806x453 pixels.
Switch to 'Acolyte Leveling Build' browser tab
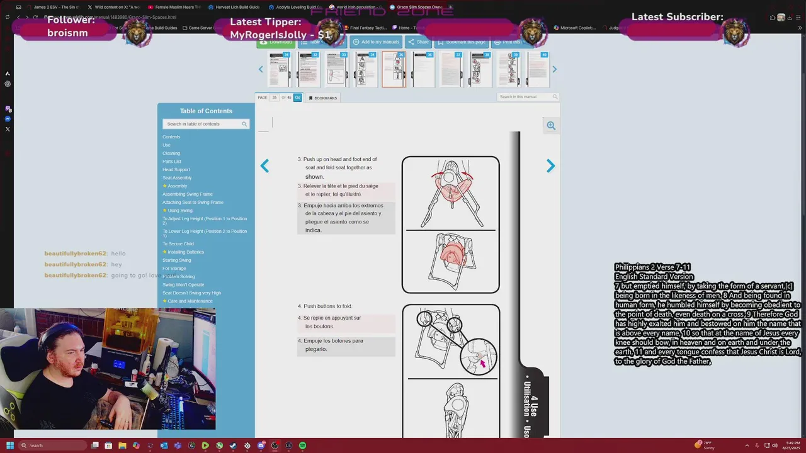(x=295, y=7)
